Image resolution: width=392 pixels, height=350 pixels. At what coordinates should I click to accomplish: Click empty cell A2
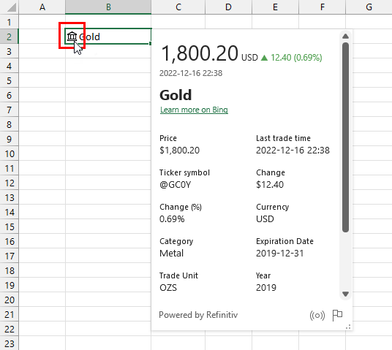coord(42,37)
